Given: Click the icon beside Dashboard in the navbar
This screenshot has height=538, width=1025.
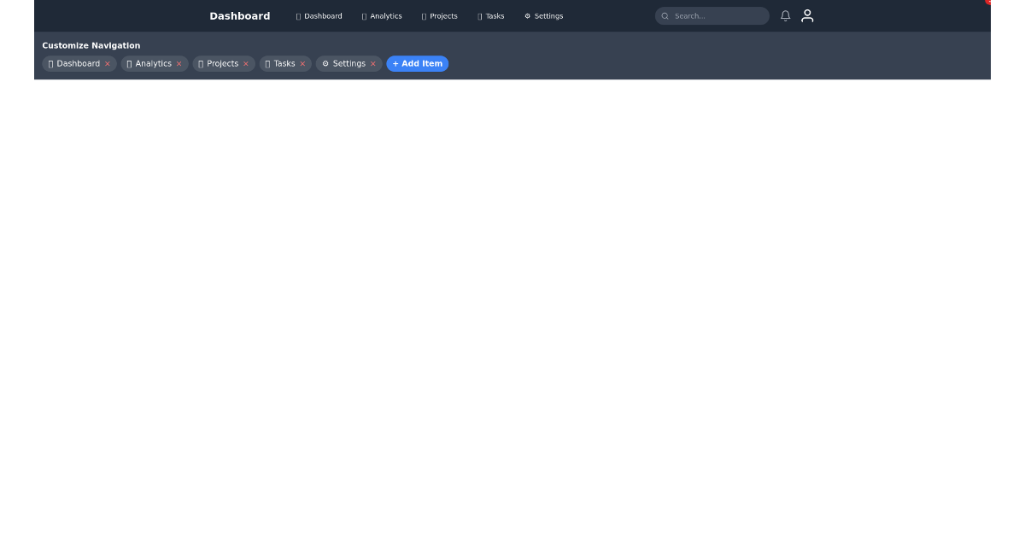Looking at the screenshot, I should (x=297, y=15).
